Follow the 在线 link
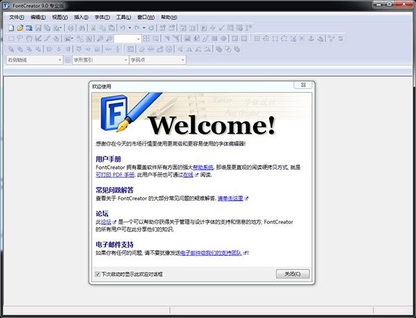This screenshot has width=416, height=318. [188, 175]
